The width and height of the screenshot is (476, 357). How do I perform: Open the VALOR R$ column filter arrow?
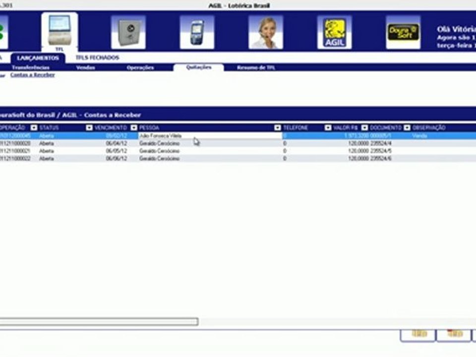tap(364, 127)
